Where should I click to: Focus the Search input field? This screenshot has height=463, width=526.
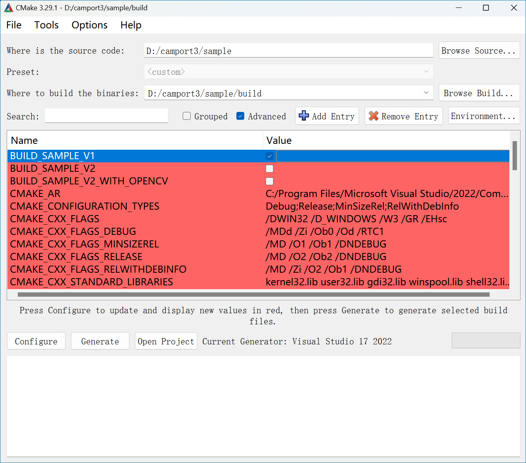(x=107, y=115)
